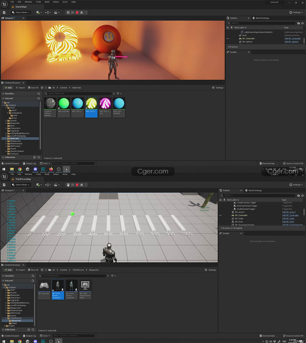Open Actor menu in ThirdPersonMap window

coord(65,174)
